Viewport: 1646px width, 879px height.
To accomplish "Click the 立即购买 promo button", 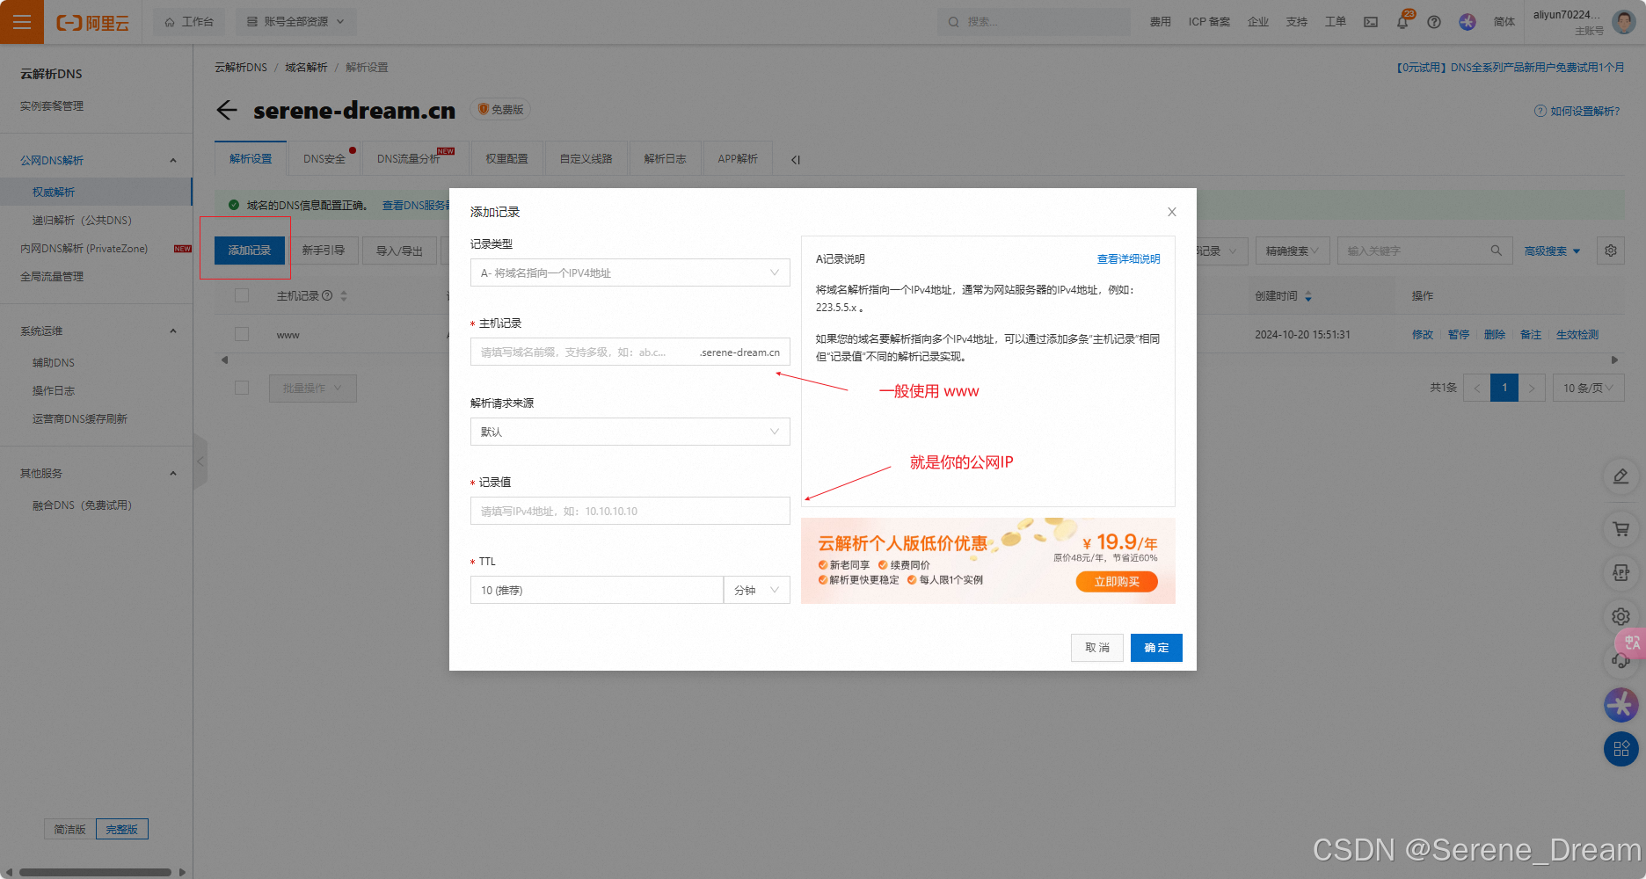I will click(x=1117, y=581).
